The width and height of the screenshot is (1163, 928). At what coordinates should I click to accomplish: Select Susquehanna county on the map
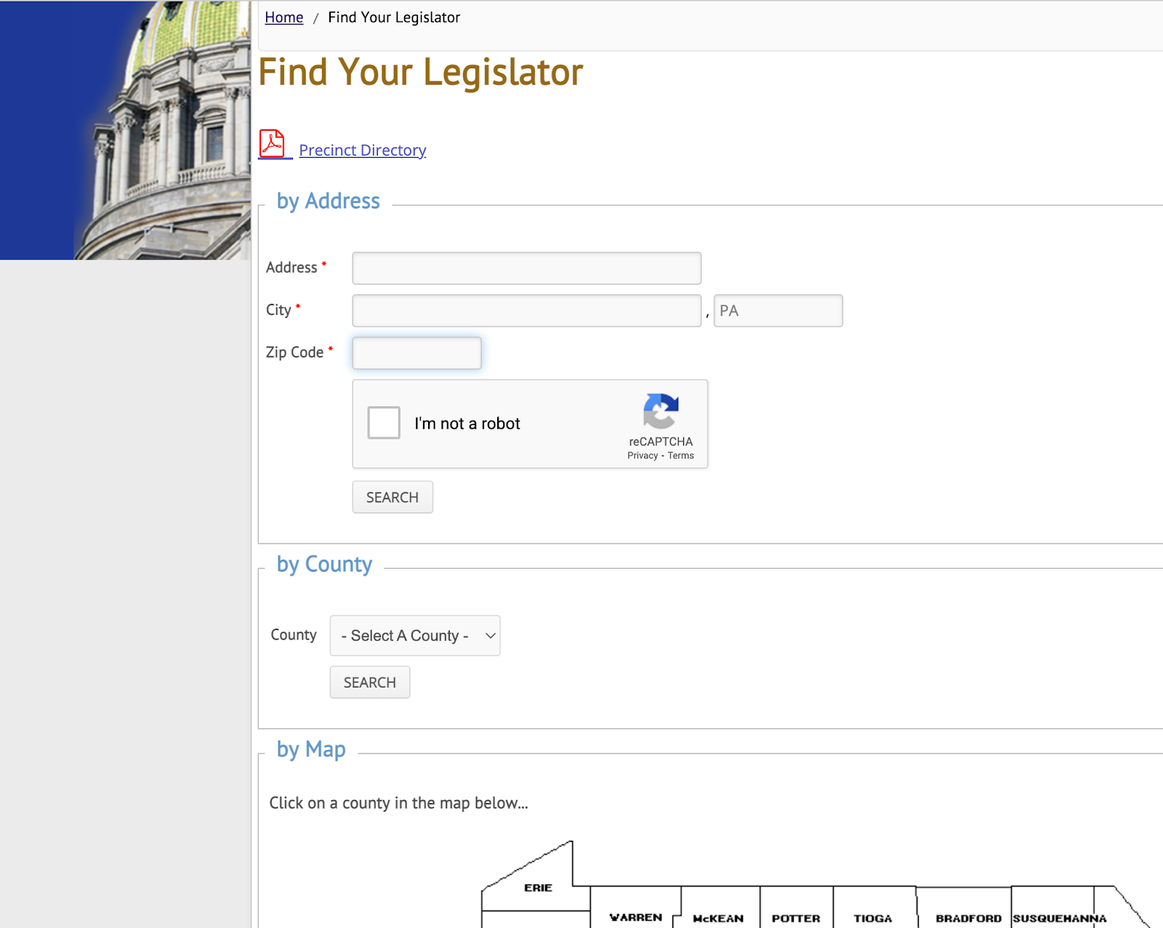pyautogui.click(x=1060, y=918)
